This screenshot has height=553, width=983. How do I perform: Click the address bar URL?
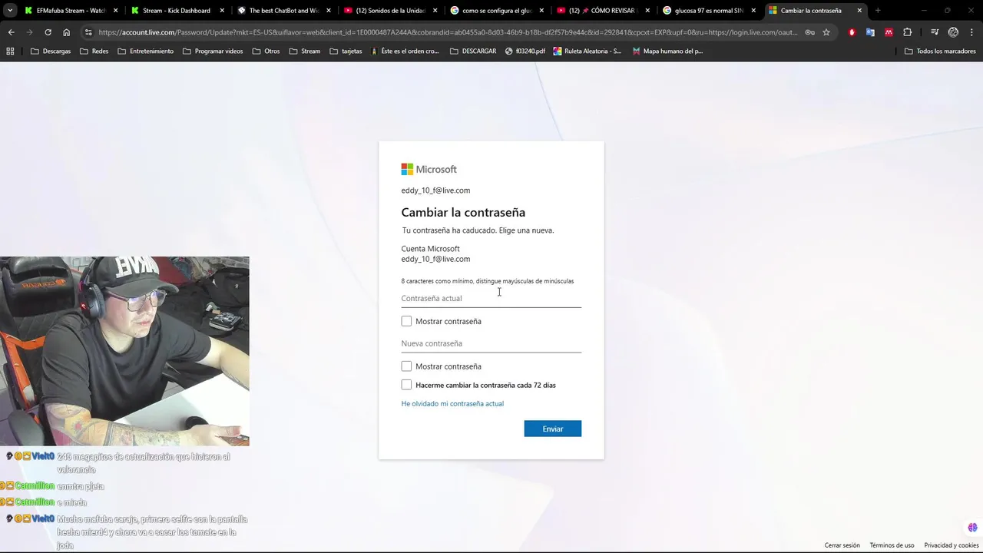pyautogui.click(x=448, y=32)
